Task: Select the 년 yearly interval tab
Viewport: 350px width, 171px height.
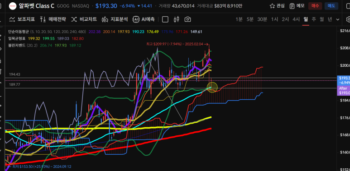Action: point(330,19)
